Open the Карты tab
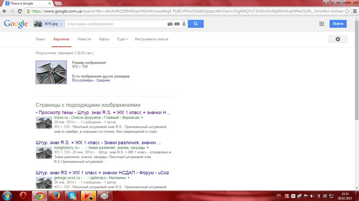359x201 pixels. 104,39
